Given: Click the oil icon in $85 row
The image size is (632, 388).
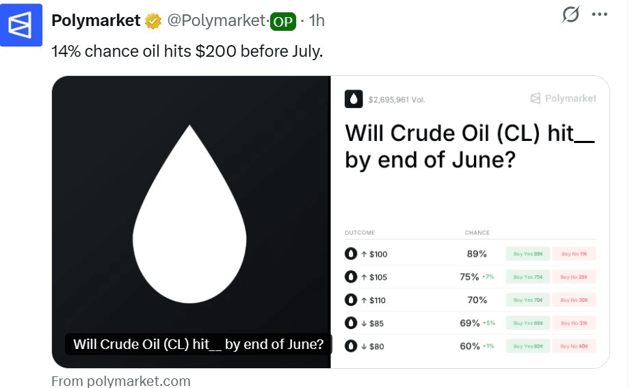Looking at the screenshot, I should pyautogui.click(x=351, y=323).
